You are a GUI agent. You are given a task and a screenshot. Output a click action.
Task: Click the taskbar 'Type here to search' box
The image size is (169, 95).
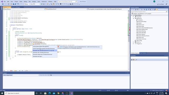(19, 93)
